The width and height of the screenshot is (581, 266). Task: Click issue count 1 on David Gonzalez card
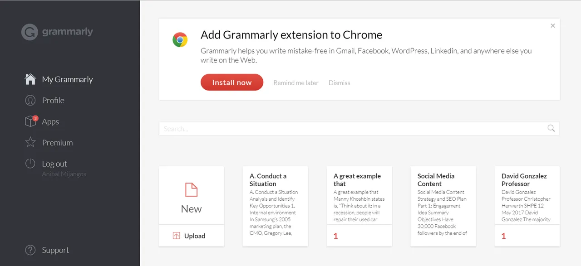503,236
